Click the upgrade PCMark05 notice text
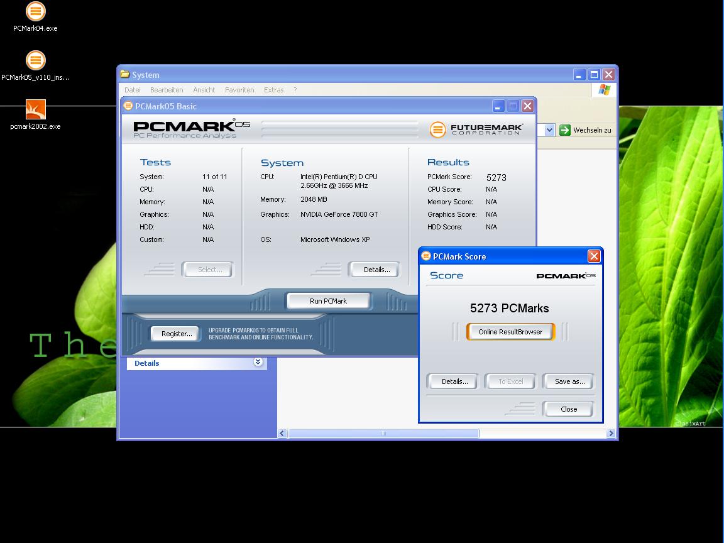724x543 pixels. [261, 334]
